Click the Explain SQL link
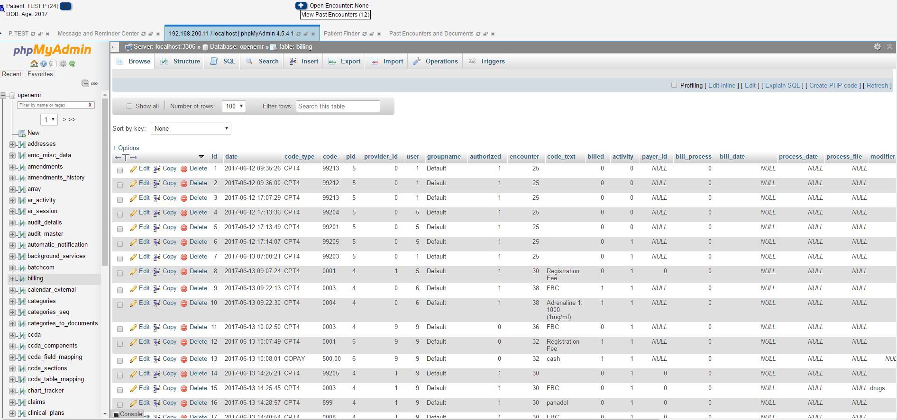 pos(782,85)
